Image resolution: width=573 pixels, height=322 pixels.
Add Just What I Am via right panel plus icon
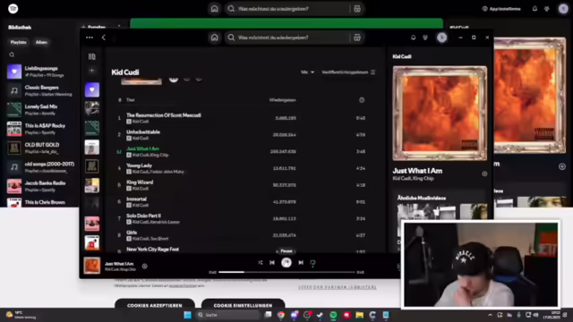point(484,174)
